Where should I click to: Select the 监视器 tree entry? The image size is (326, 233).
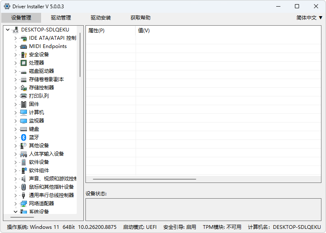36,121
